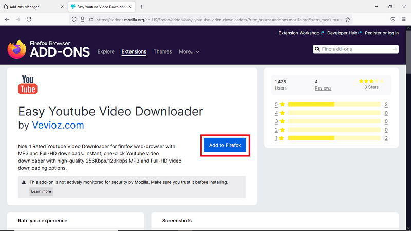Click the 5-star count of 2

click(x=386, y=104)
